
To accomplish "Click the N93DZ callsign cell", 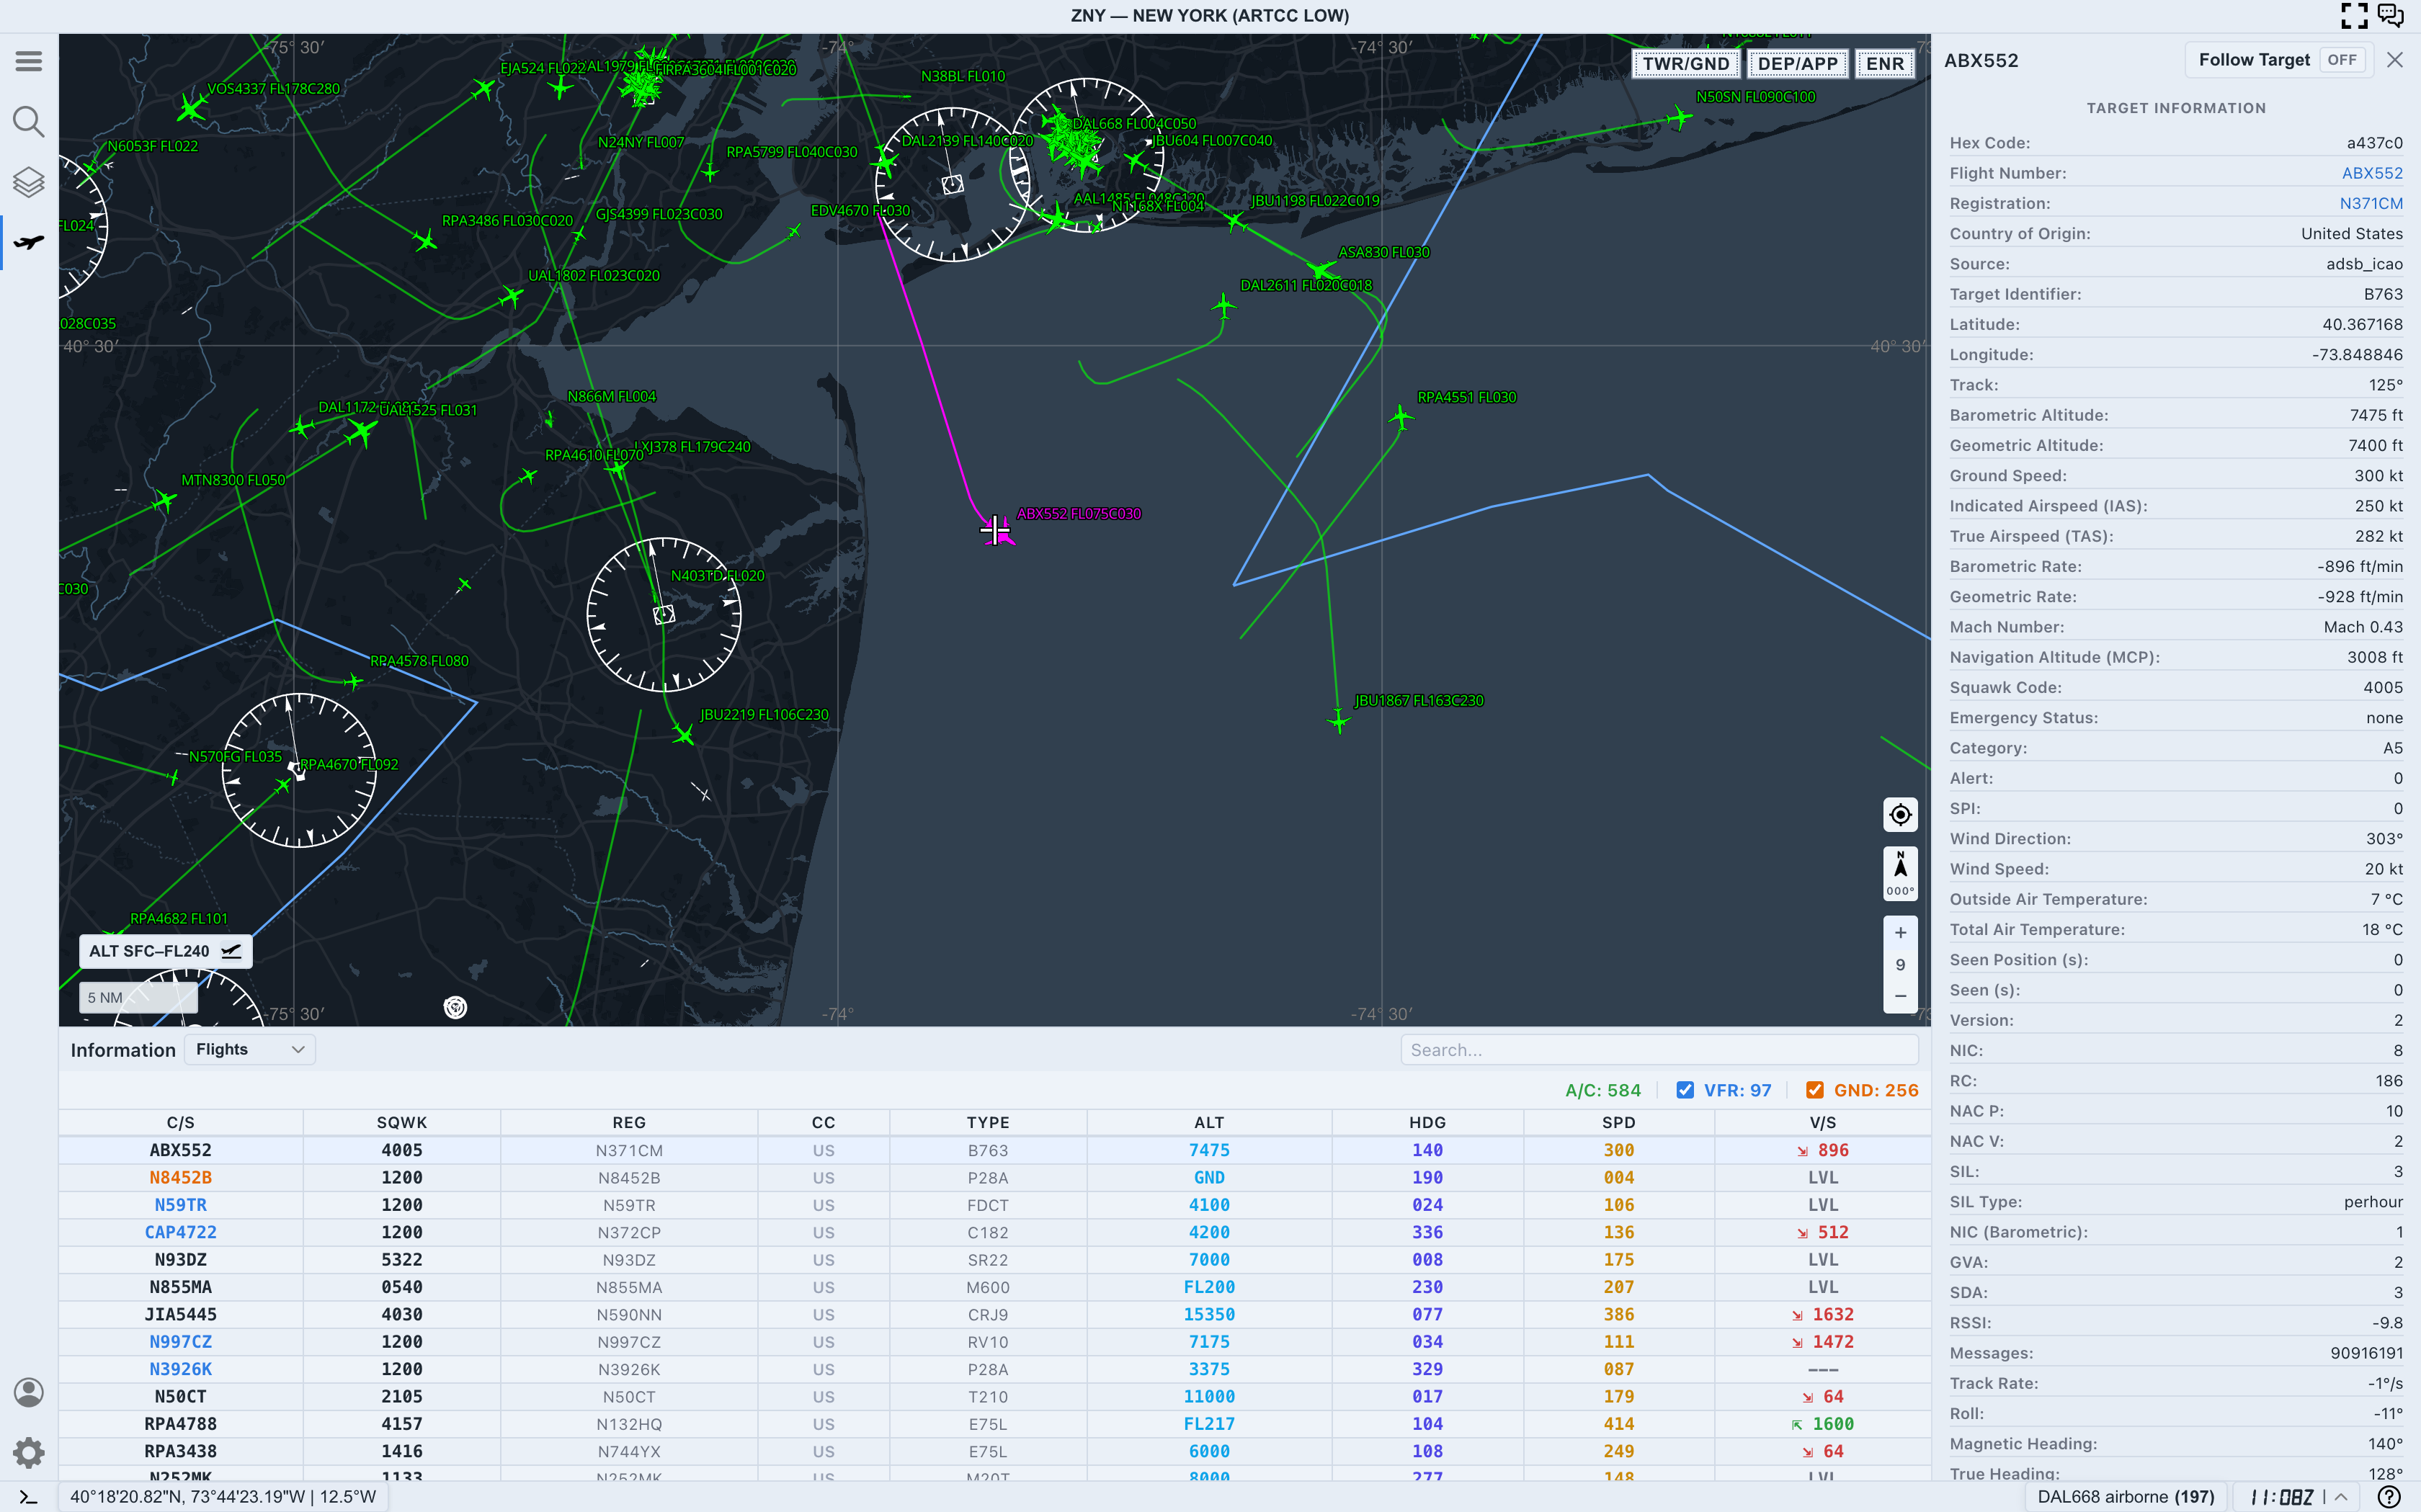I will [x=180, y=1260].
